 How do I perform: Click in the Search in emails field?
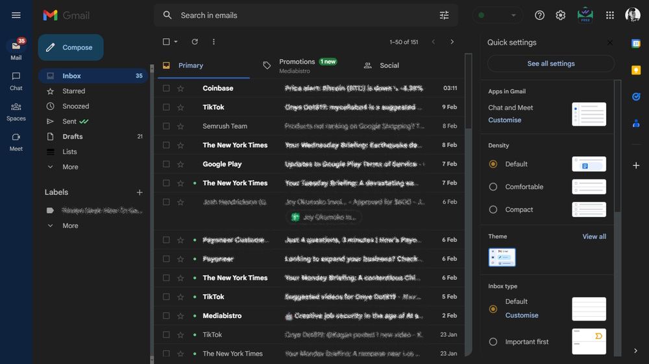coord(306,16)
